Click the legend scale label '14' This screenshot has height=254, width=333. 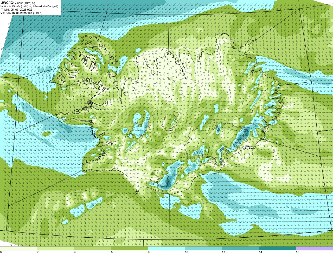point(260,252)
